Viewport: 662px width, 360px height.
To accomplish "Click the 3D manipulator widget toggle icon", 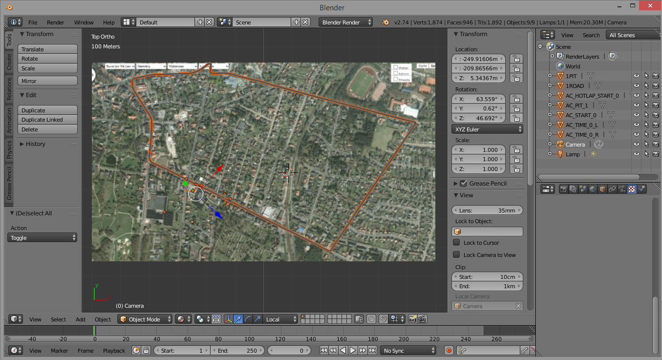I will [228, 319].
